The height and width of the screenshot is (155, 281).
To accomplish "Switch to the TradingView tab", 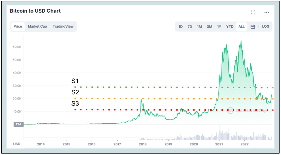I will pyautogui.click(x=63, y=27).
